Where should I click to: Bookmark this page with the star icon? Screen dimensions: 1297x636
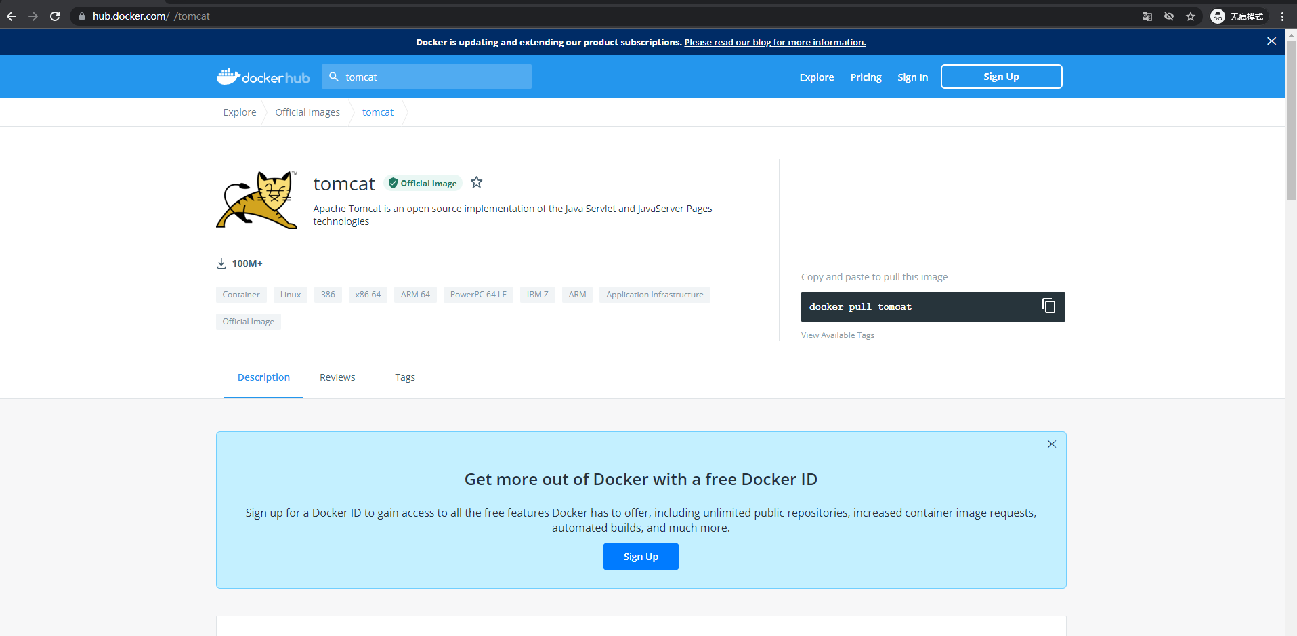(x=1191, y=16)
